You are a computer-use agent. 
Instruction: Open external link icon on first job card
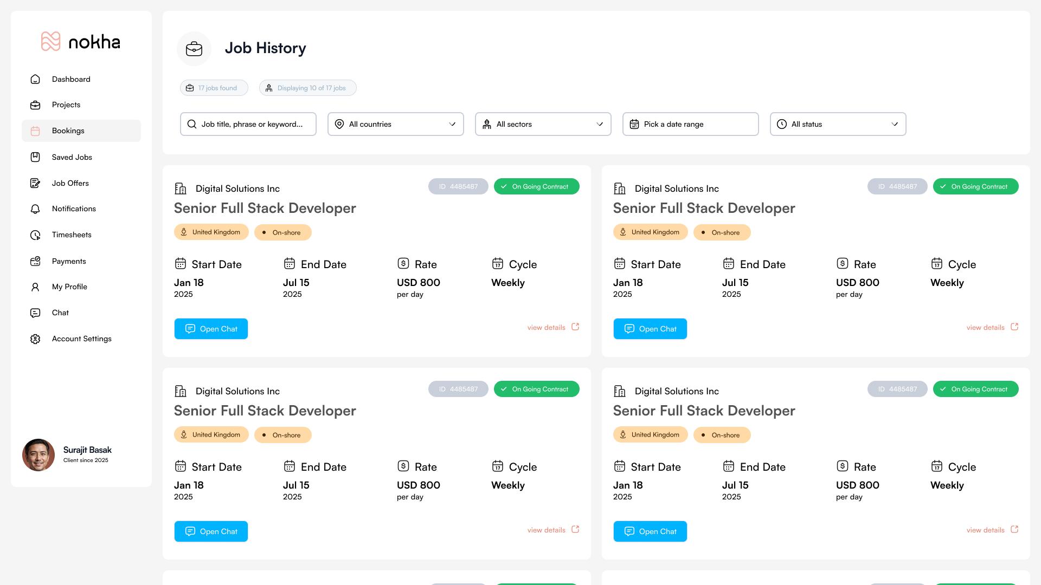click(575, 327)
